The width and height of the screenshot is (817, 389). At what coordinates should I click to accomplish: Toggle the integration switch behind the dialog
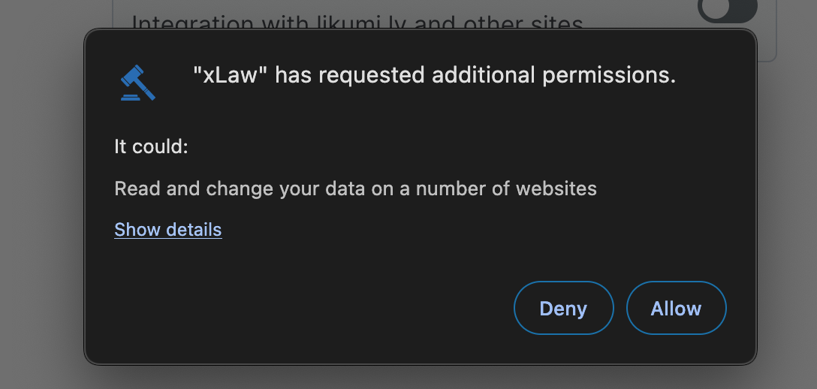coord(727,11)
